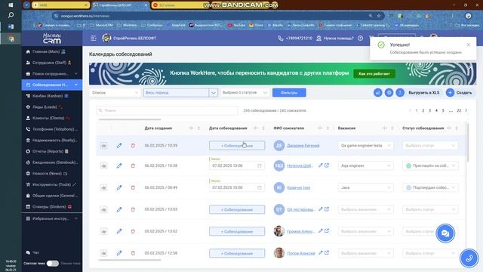This screenshot has width=483, height=272.
Task: Click the round plus Создать icon
Action: click(450, 92)
